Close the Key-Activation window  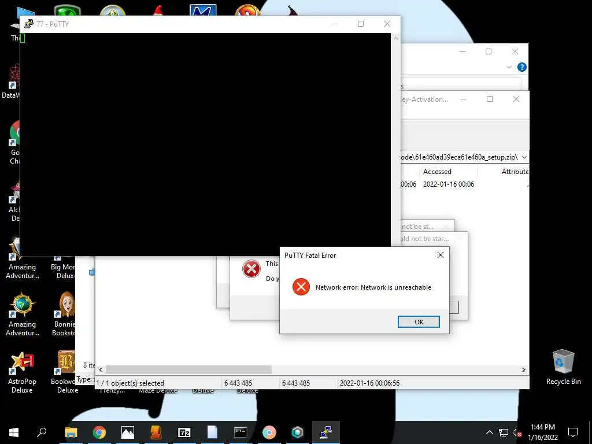(516, 99)
